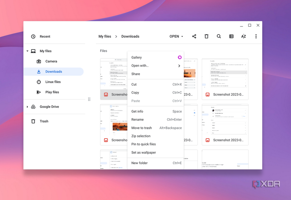Select middle-right screenshot thumbnail preview
This screenshot has height=200, width=291.
(x=225, y=120)
